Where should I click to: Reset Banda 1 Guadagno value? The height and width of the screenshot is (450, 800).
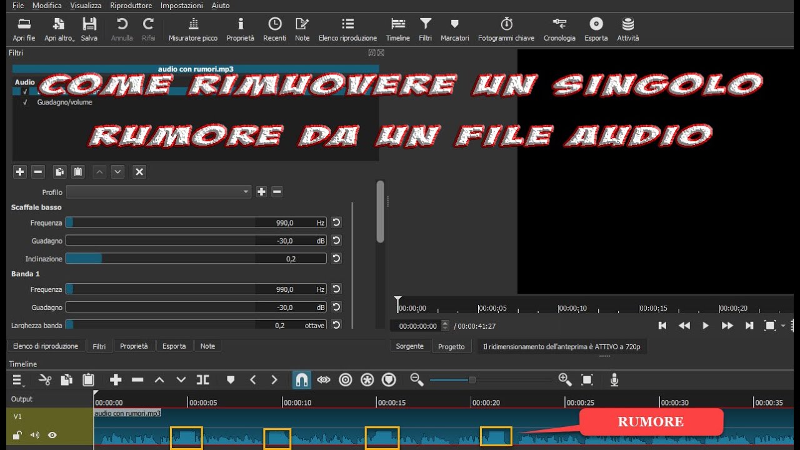(x=336, y=307)
